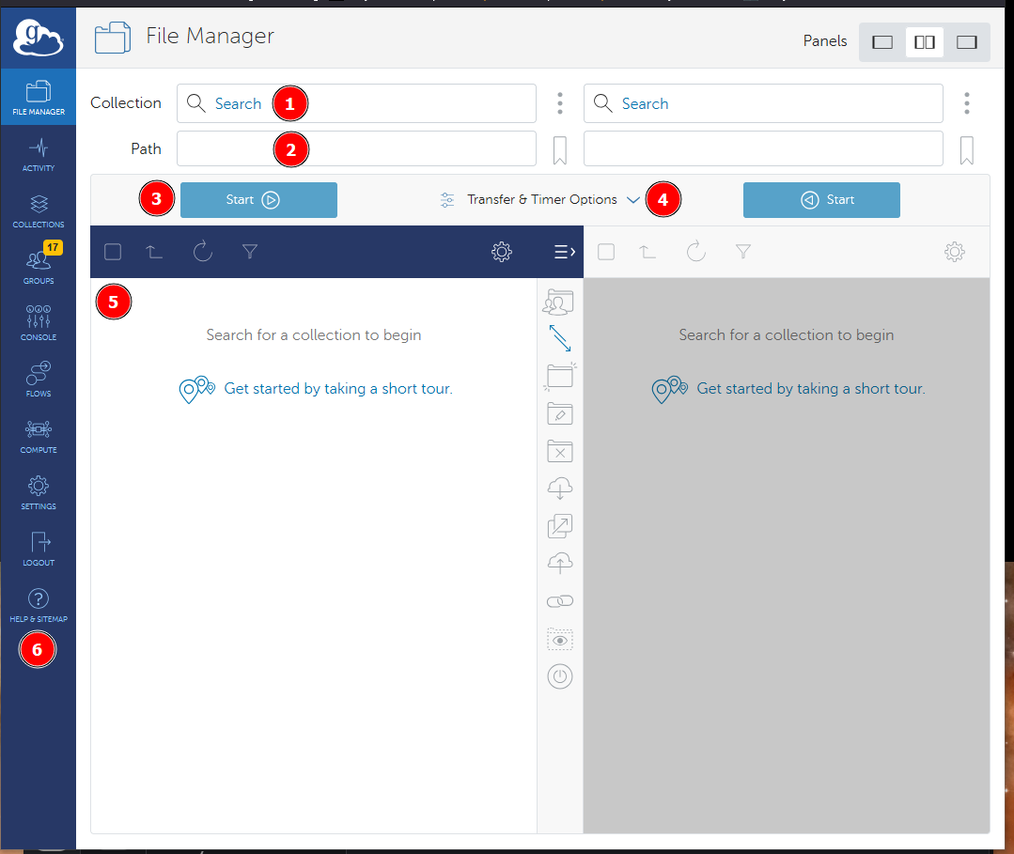
Task: Check the select all box in left pane
Action: [x=113, y=252]
